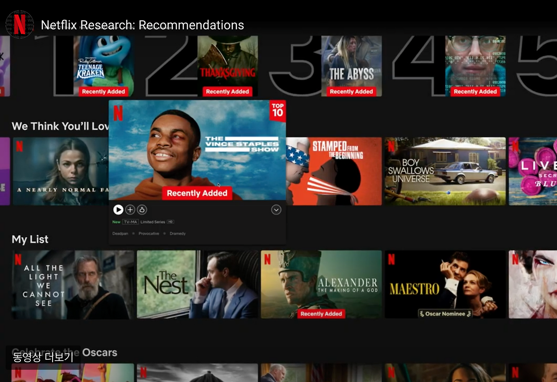The height and width of the screenshot is (382, 557).
Task: Select the Stamped from the Beginning thumbnail
Action: 334,171
